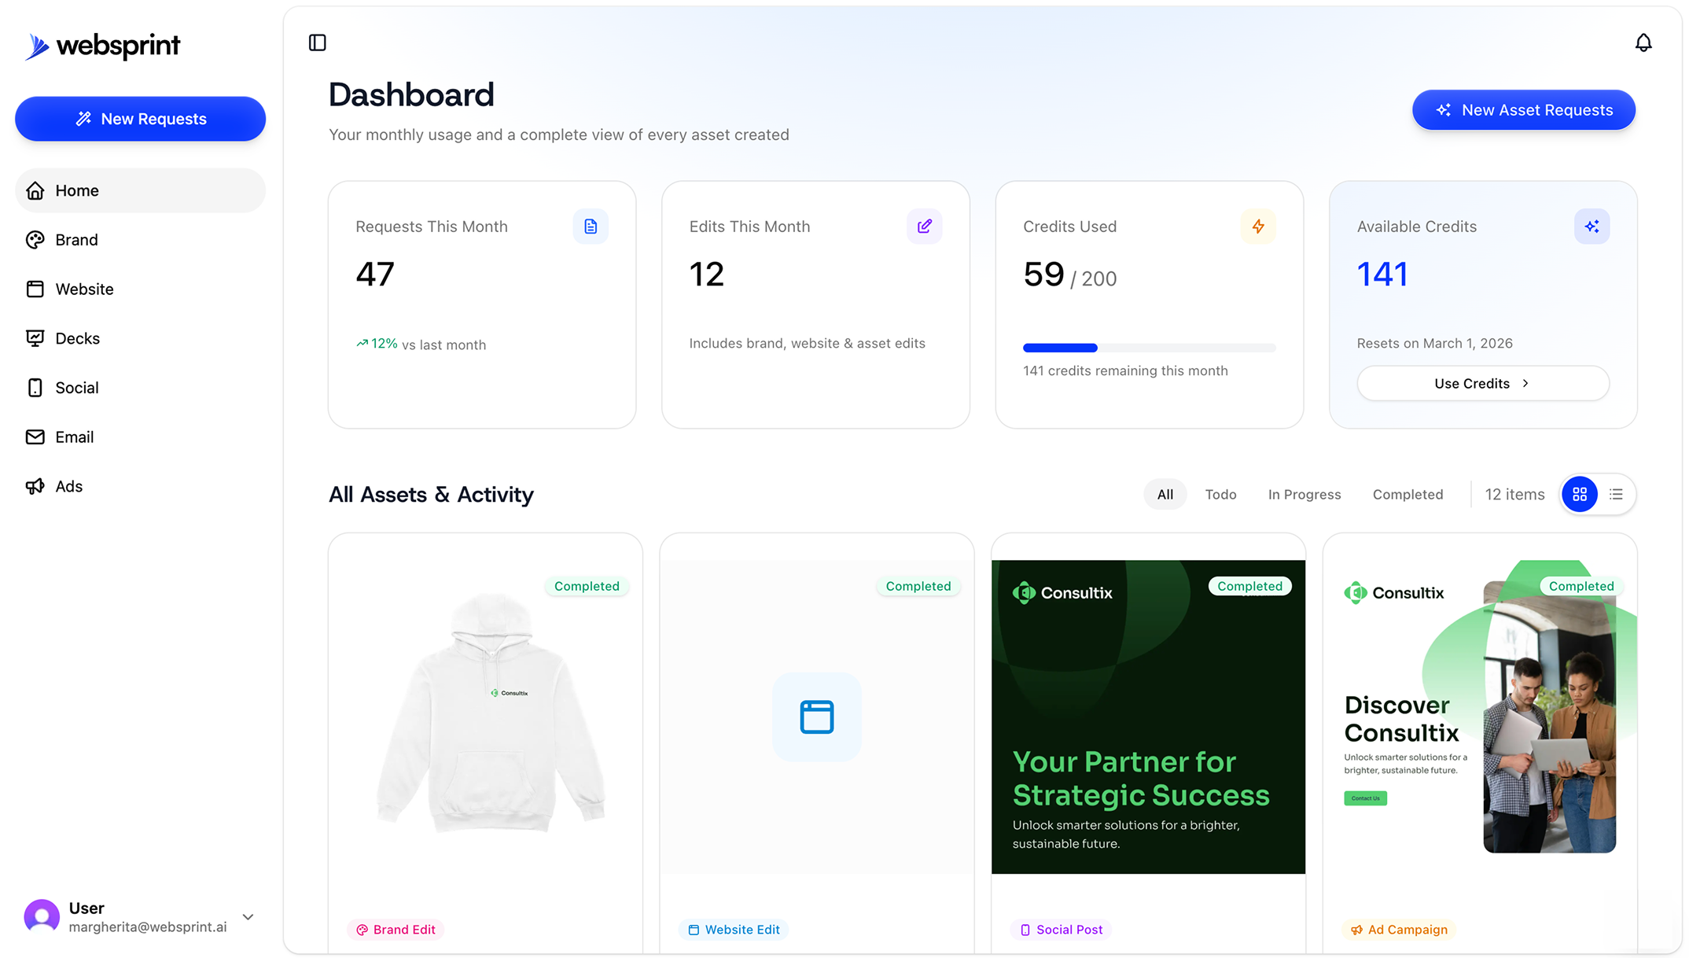Open the Email section
This screenshot has width=1689, height=958.
pyautogui.click(x=75, y=437)
